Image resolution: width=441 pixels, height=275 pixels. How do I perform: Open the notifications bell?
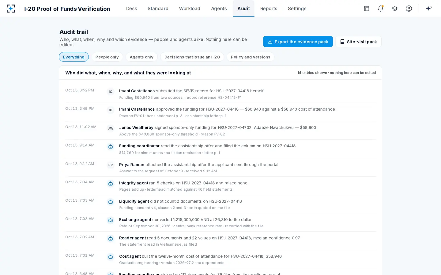coord(381,9)
